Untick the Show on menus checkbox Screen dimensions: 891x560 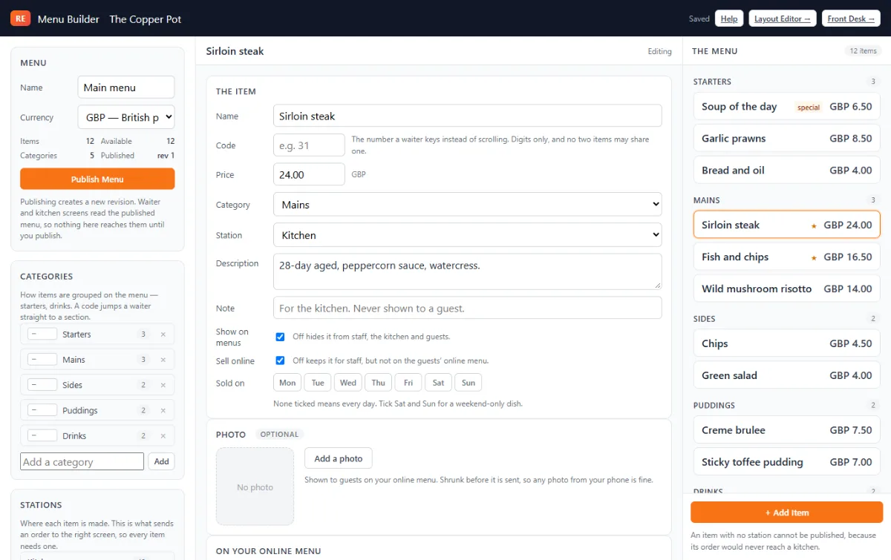pyautogui.click(x=280, y=337)
